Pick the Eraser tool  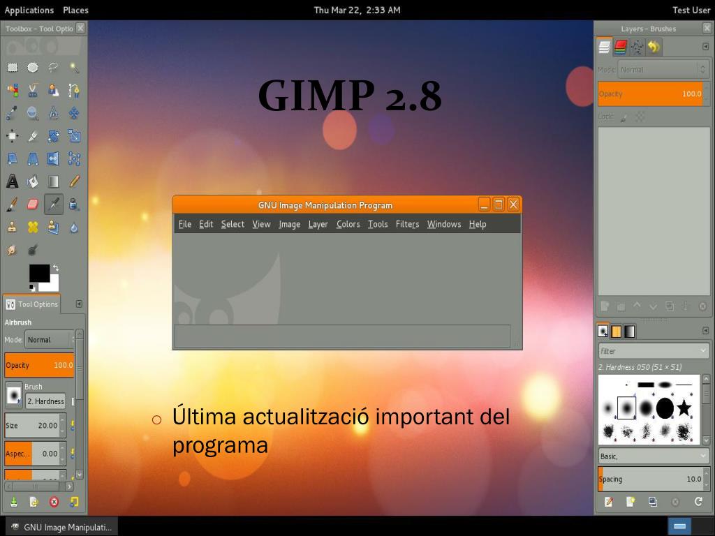point(32,204)
